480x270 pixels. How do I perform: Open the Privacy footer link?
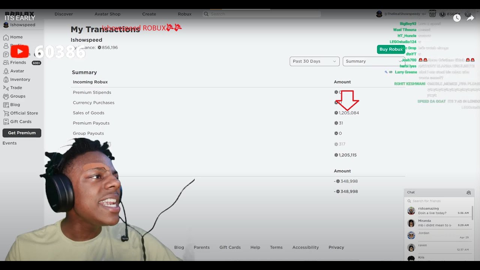click(336, 247)
